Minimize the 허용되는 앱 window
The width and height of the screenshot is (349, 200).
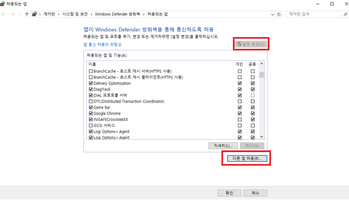[x=317, y=4]
